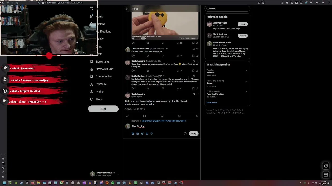The image size is (332, 186).
Task: Click the reply text box containing 'The Ecollar'
Action: click(x=165, y=126)
